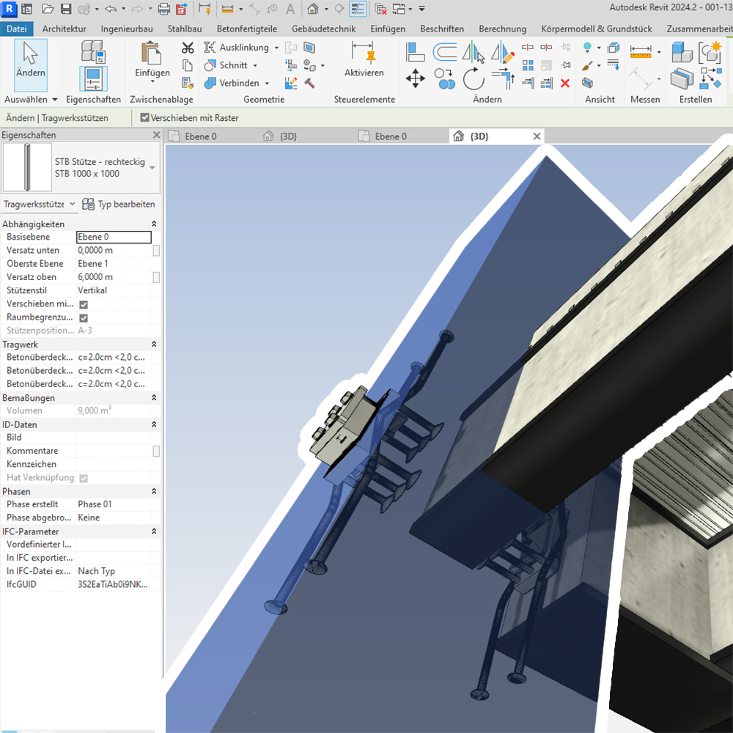Screen dimensions: 733x733
Task: Open a file with the folder icon
Action: [48, 9]
